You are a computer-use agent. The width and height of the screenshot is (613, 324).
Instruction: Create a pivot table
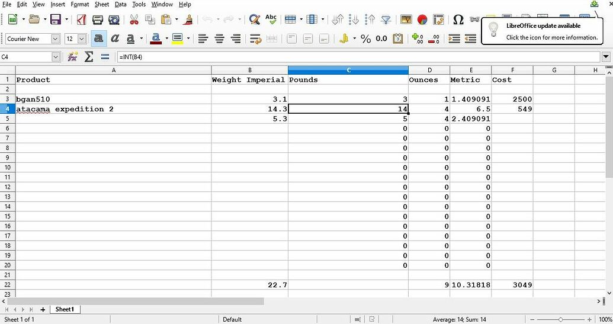pos(439,19)
